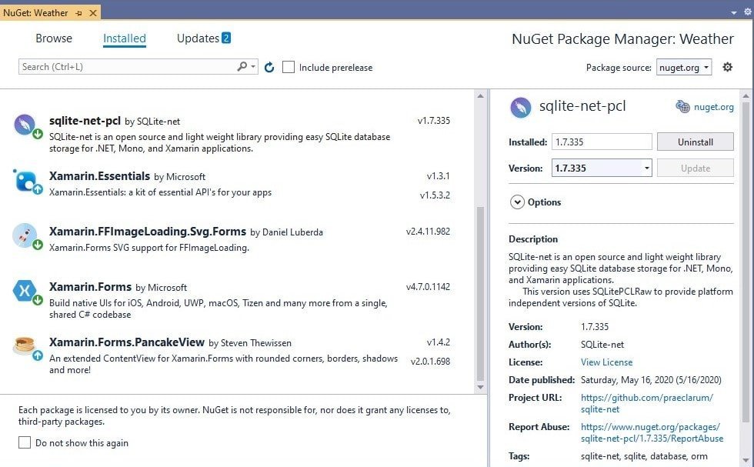Click the Date published value
This screenshot has width=754, height=467.
651,380
